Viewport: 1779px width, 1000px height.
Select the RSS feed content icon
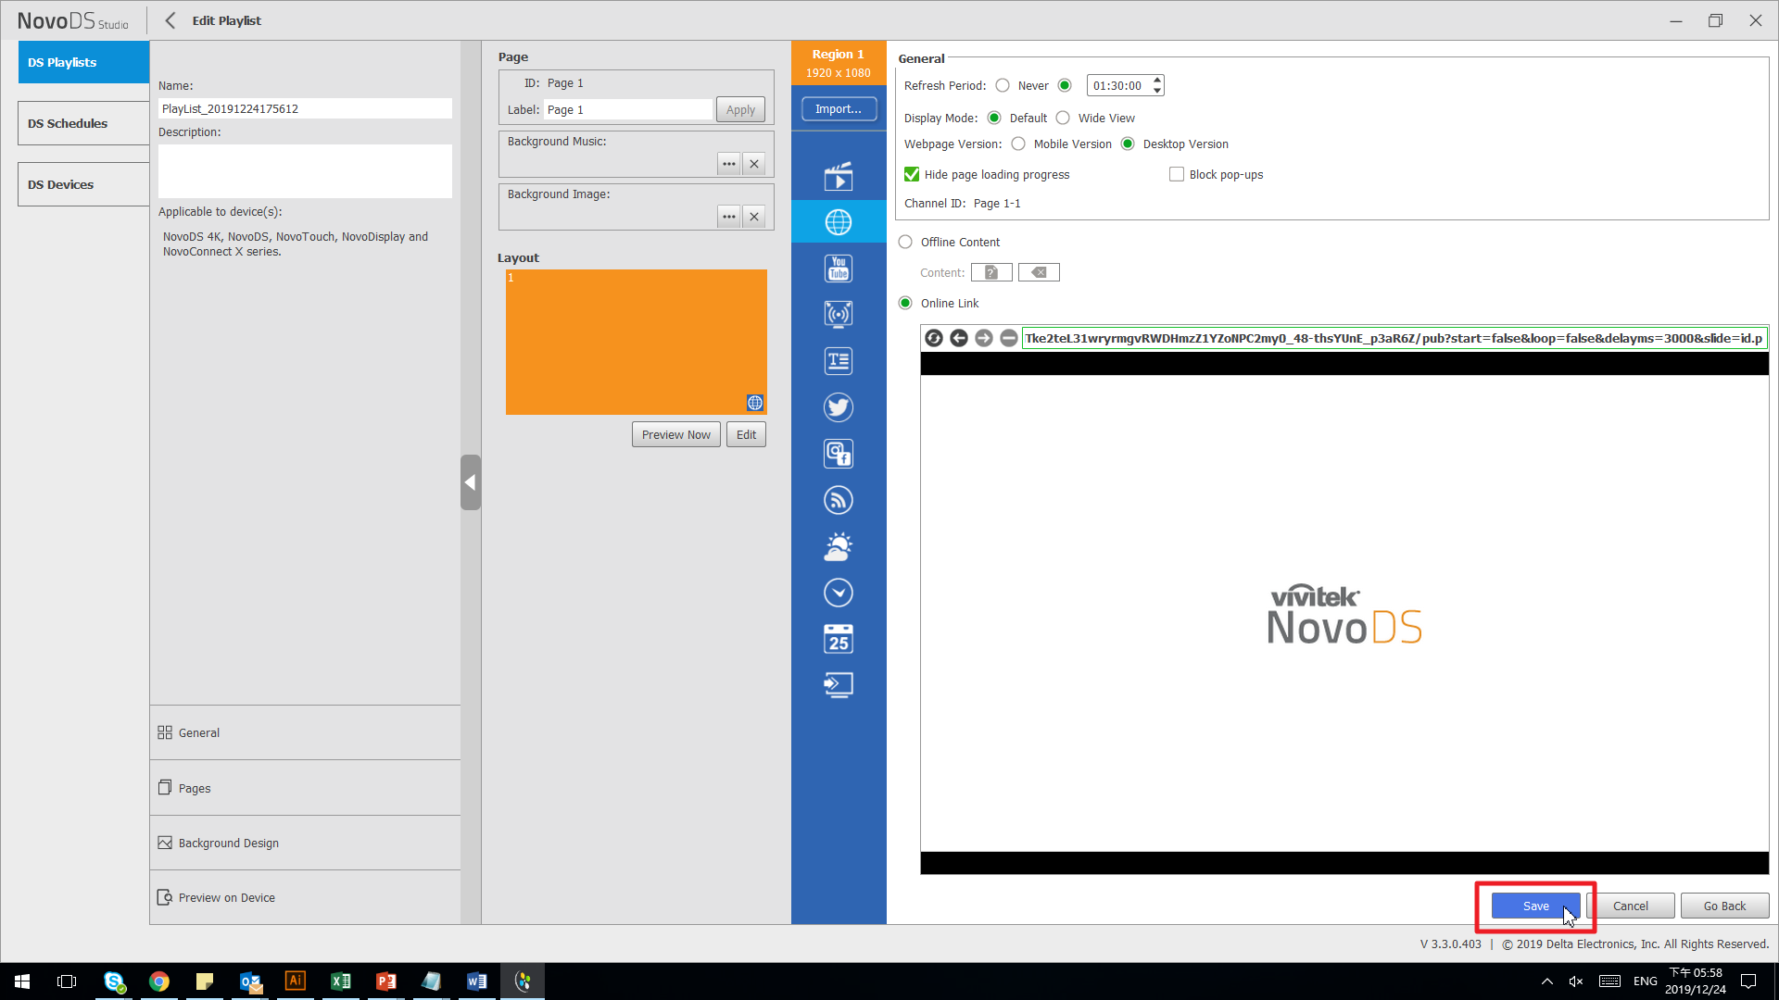click(839, 500)
